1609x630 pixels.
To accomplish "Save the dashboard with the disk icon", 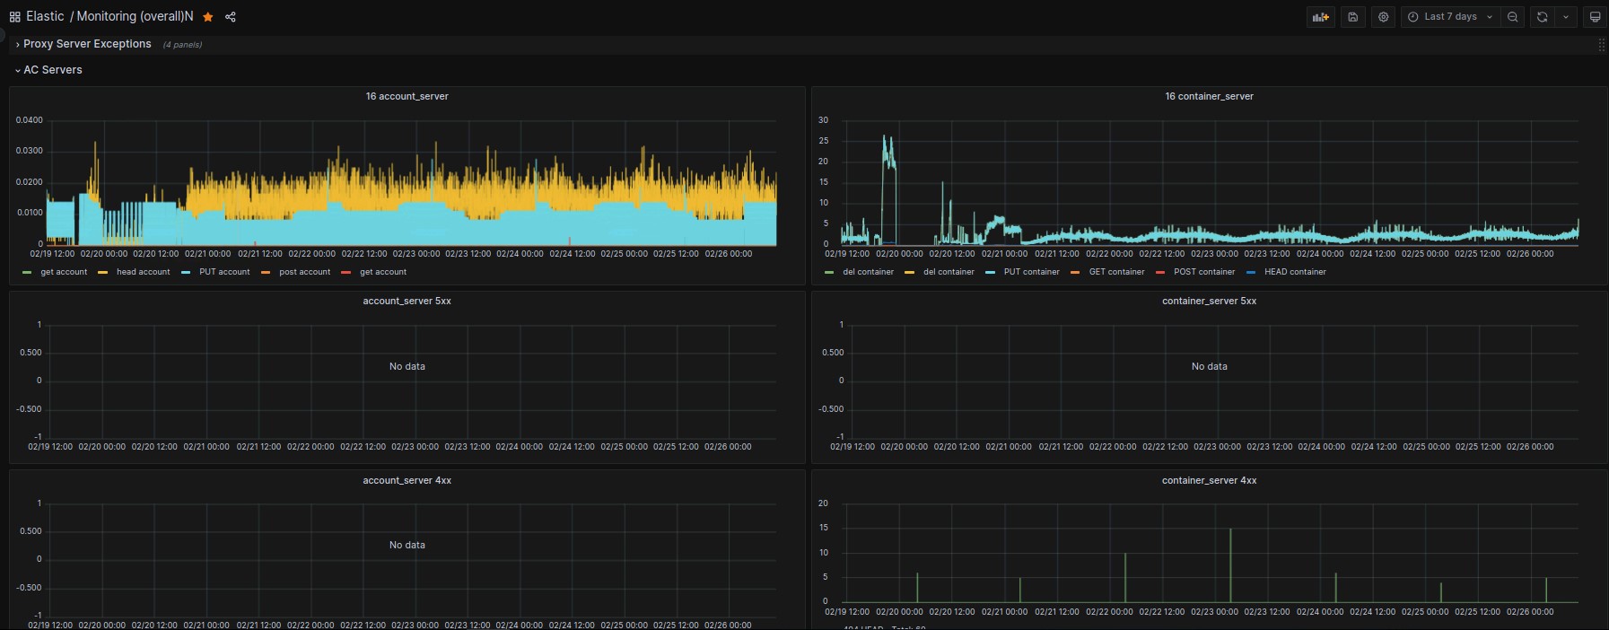I will tap(1353, 17).
